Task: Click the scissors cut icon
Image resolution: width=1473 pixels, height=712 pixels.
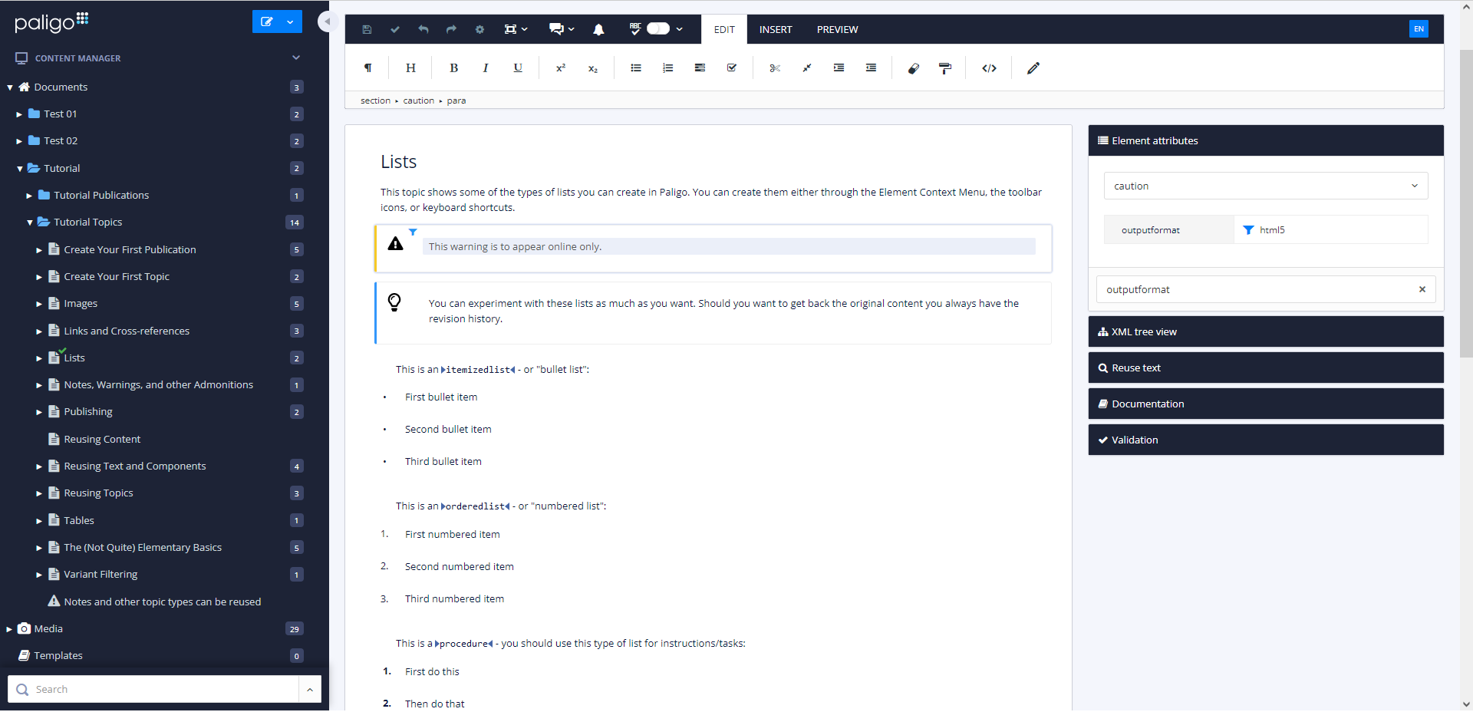Action: click(x=775, y=68)
